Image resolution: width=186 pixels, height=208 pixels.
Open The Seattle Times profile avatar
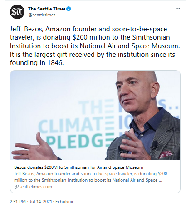17,12
